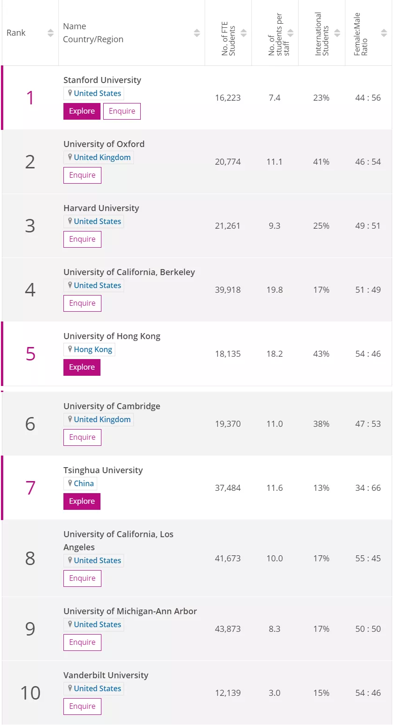Open University of California, Berkeley page
The image size is (394, 726).
point(129,272)
